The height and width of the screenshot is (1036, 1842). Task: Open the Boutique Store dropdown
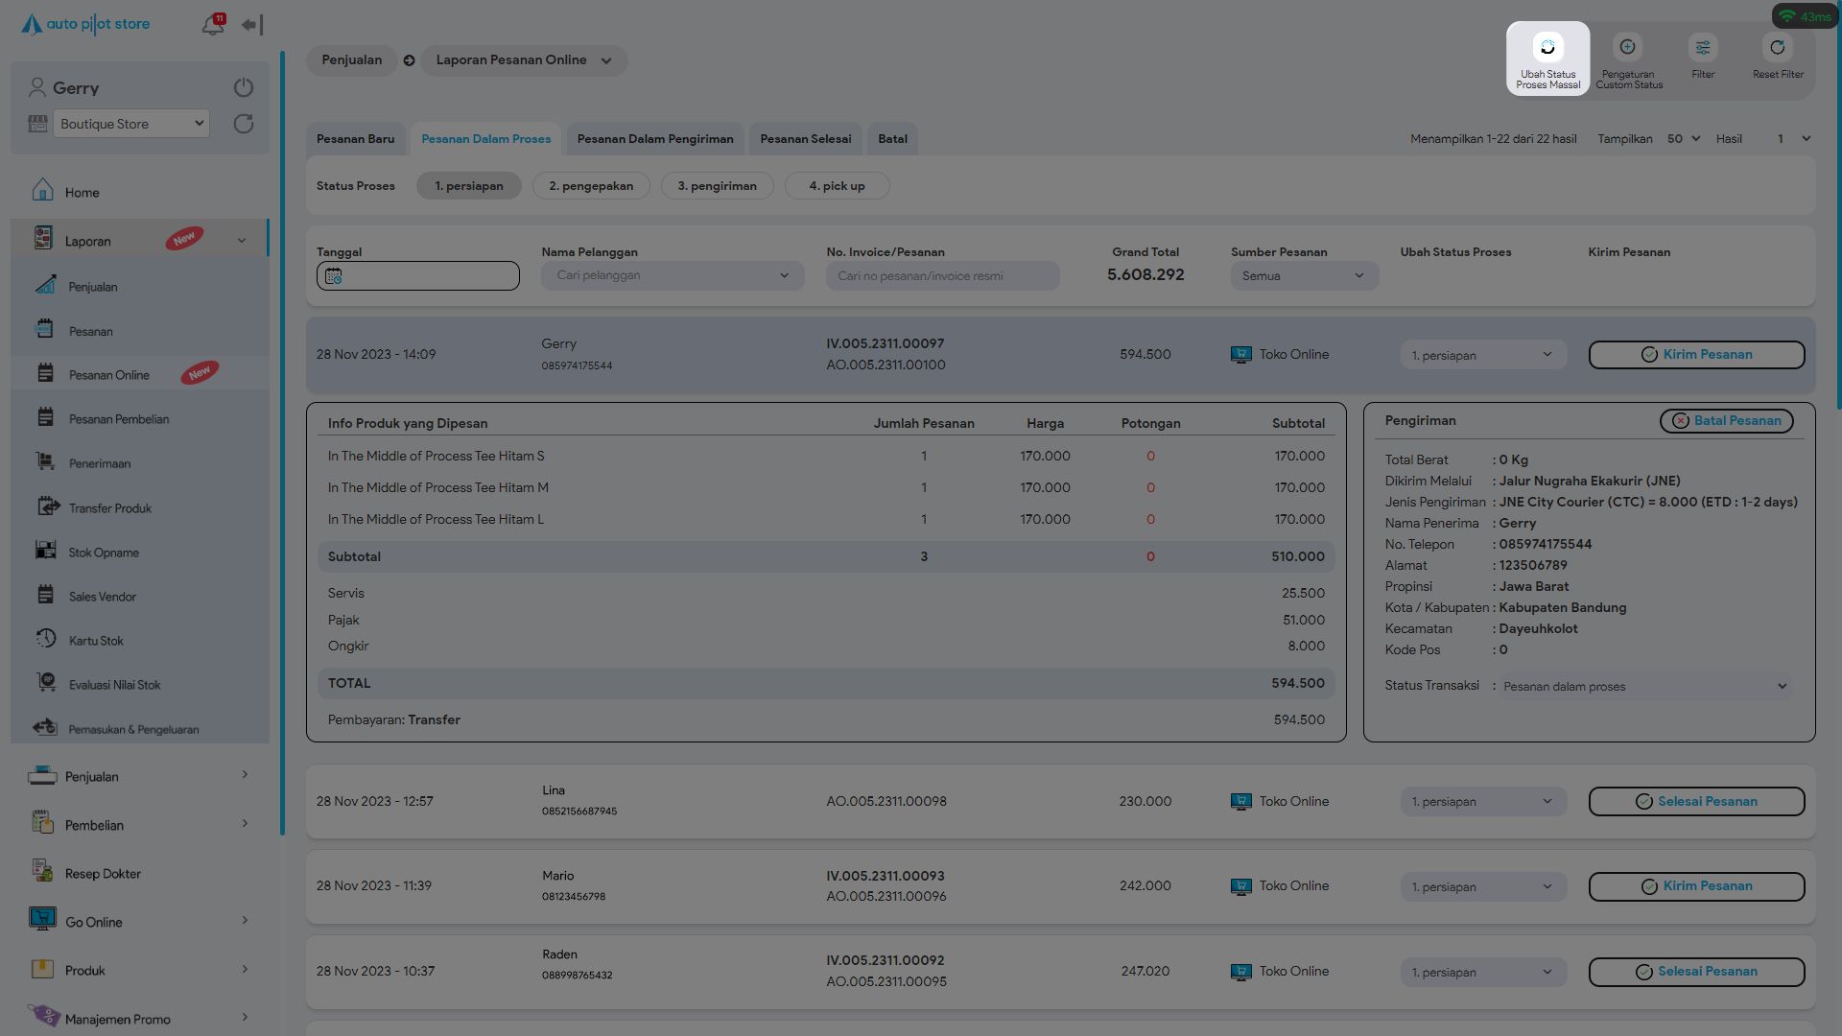point(131,124)
